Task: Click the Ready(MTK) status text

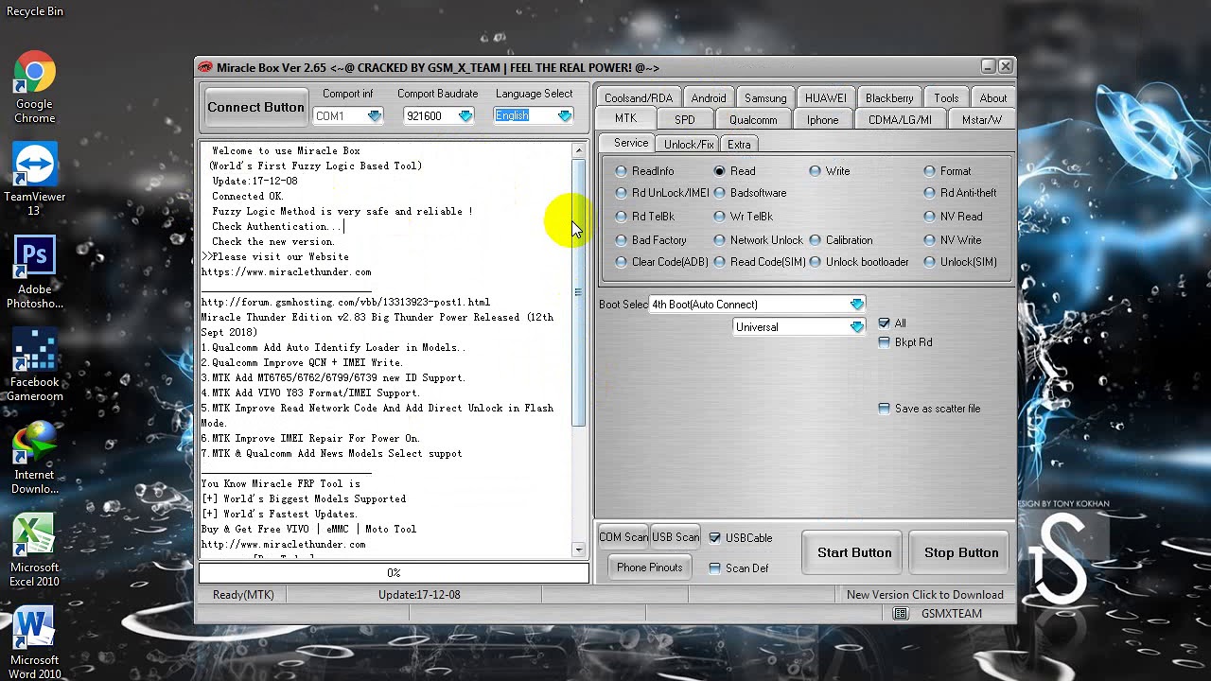Action: click(243, 595)
